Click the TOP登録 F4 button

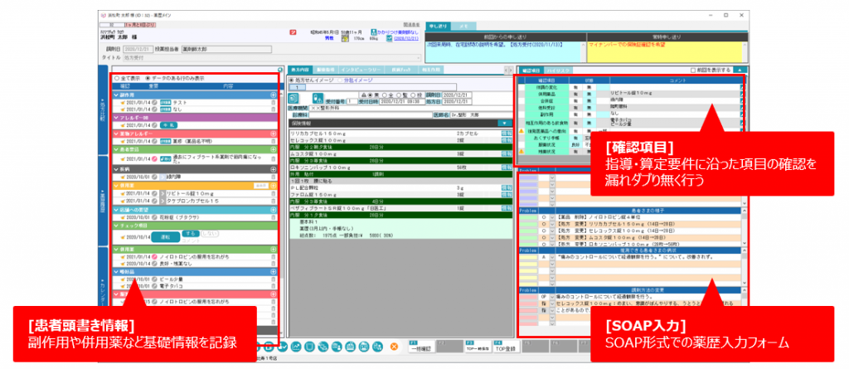(506, 347)
